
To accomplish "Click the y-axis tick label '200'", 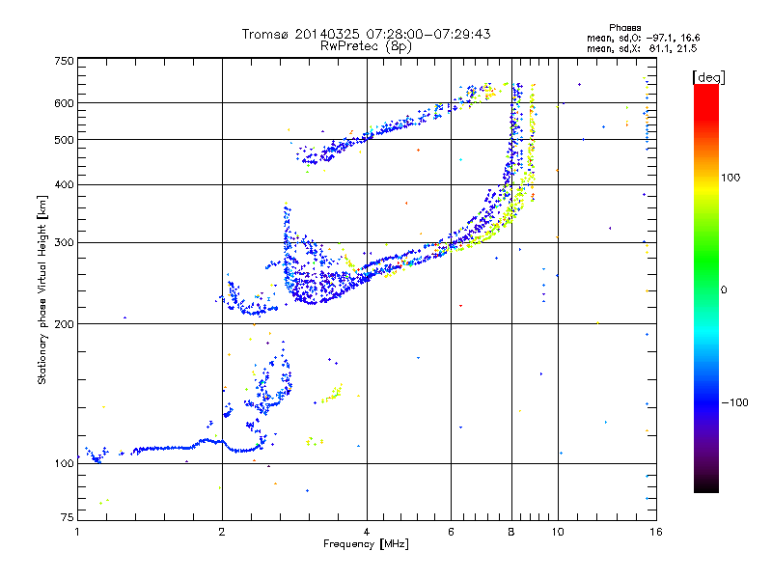I will click(x=64, y=324).
